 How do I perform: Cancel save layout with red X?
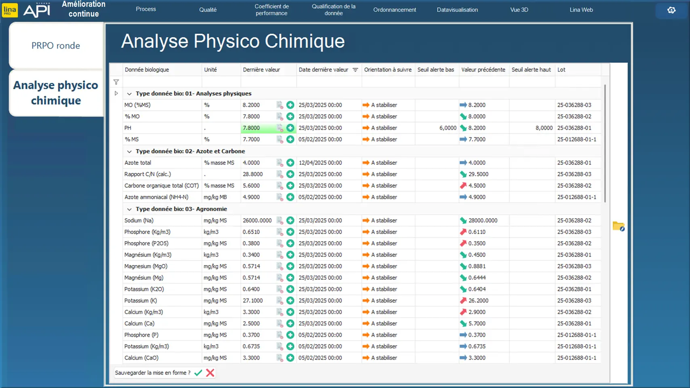210,373
